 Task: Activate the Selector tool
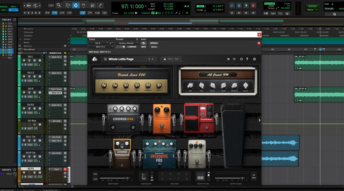76,5
